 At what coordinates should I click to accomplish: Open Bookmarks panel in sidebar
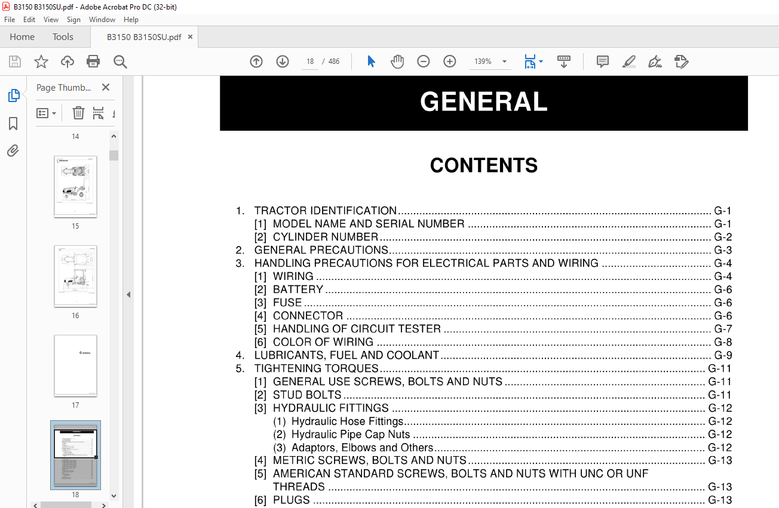[x=13, y=124]
